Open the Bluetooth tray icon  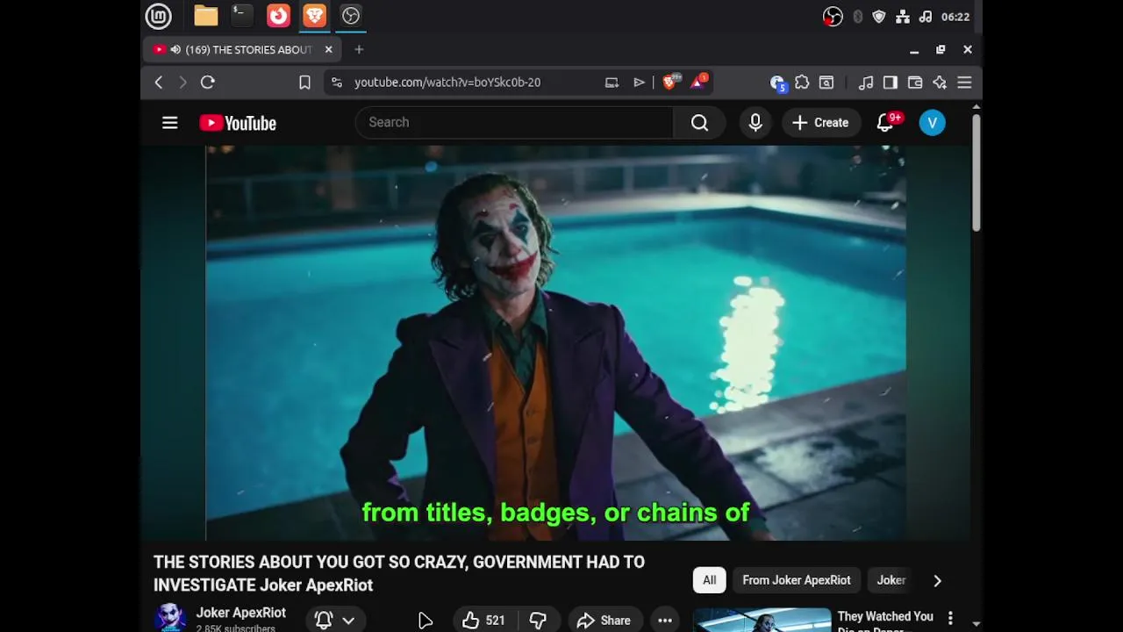[x=857, y=17]
